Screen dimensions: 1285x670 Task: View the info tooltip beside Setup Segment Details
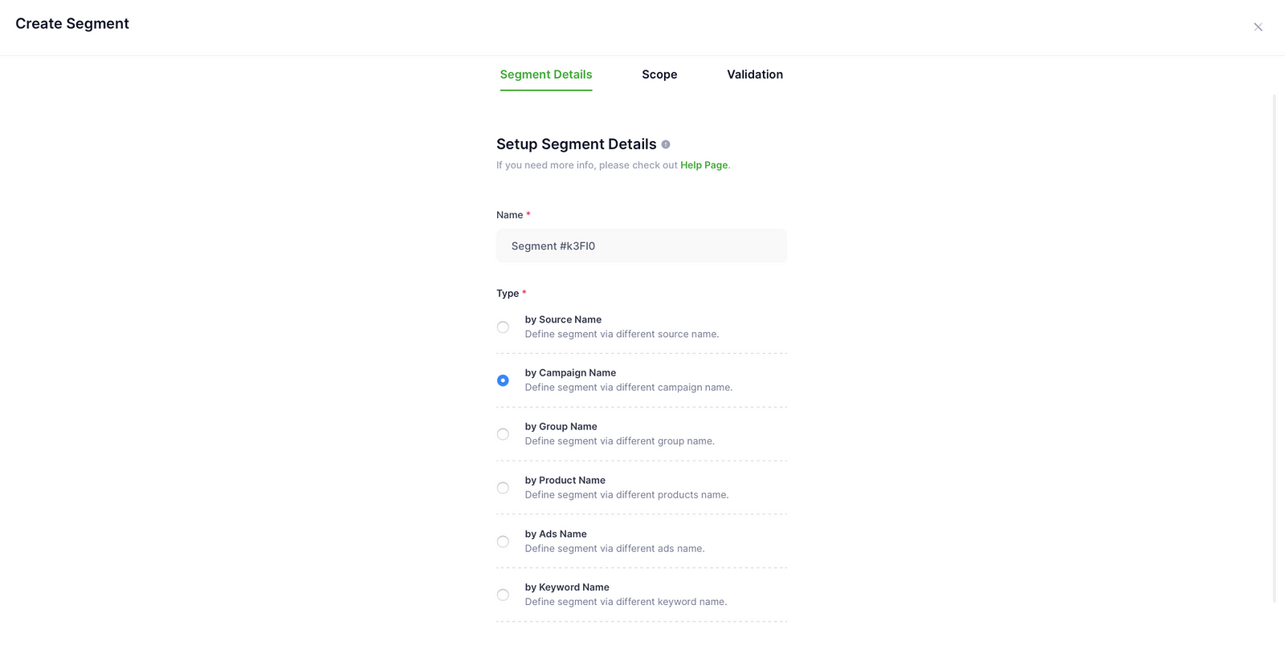(666, 144)
